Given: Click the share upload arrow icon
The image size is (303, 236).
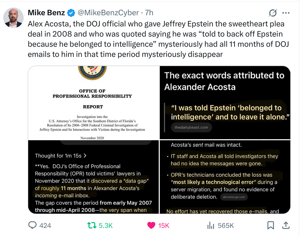Looking at the screenshot, I should [x=286, y=225].
